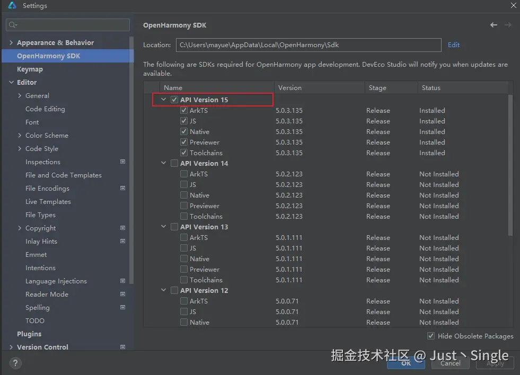
Task: Open Intentions settings page
Action: tap(40, 267)
